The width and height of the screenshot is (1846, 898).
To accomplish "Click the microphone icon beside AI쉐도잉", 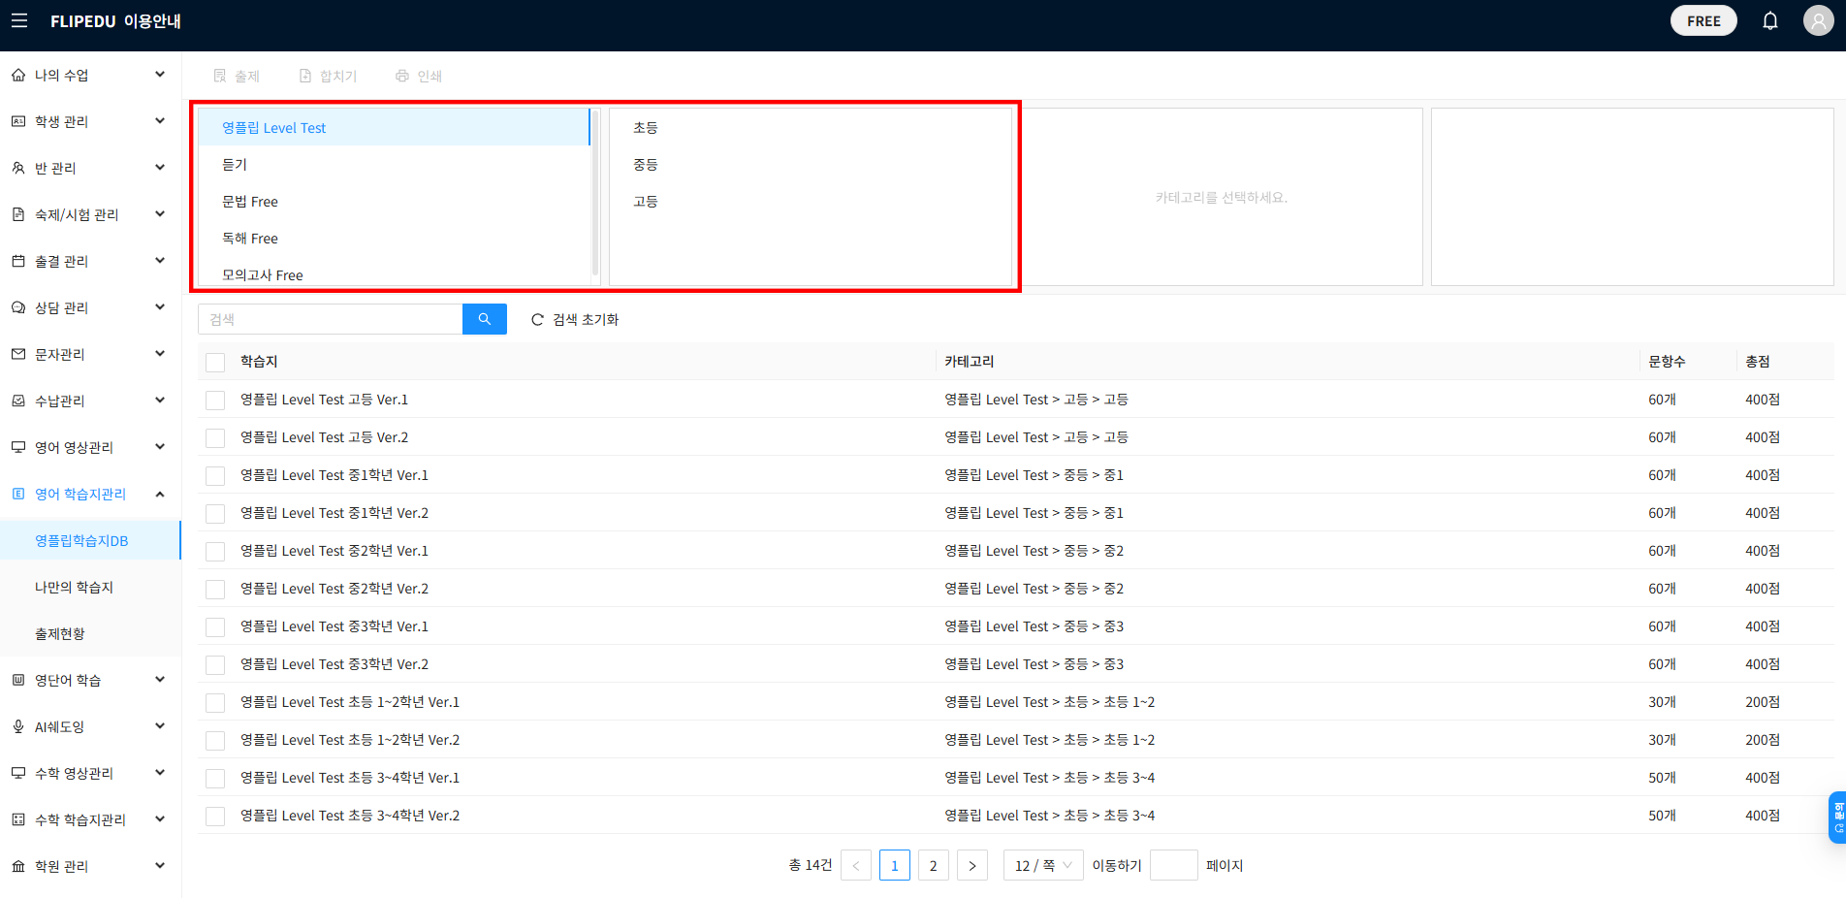I will pyautogui.click(x=18, y=726).
